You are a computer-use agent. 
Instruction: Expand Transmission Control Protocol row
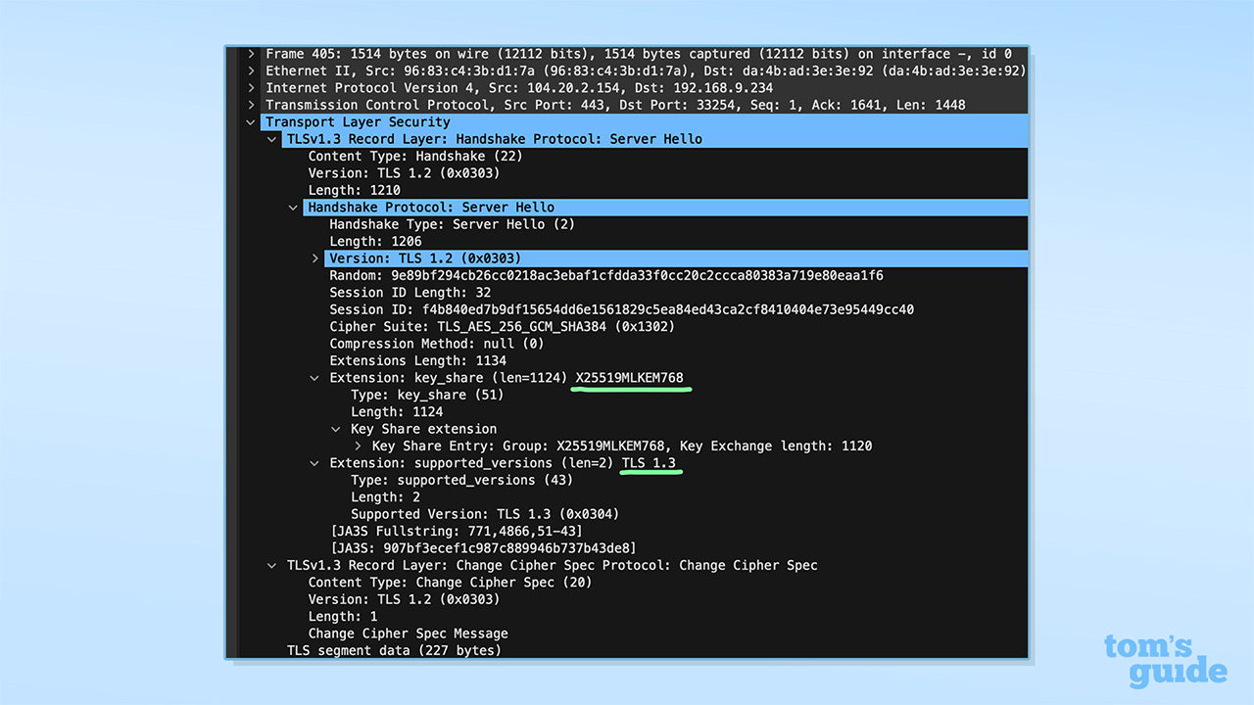click(252, 105)
